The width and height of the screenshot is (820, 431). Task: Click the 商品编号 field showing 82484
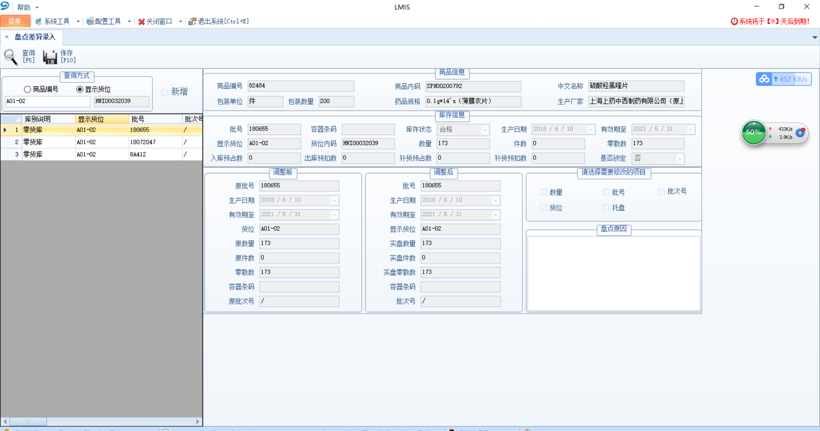(x=301, y=86)
